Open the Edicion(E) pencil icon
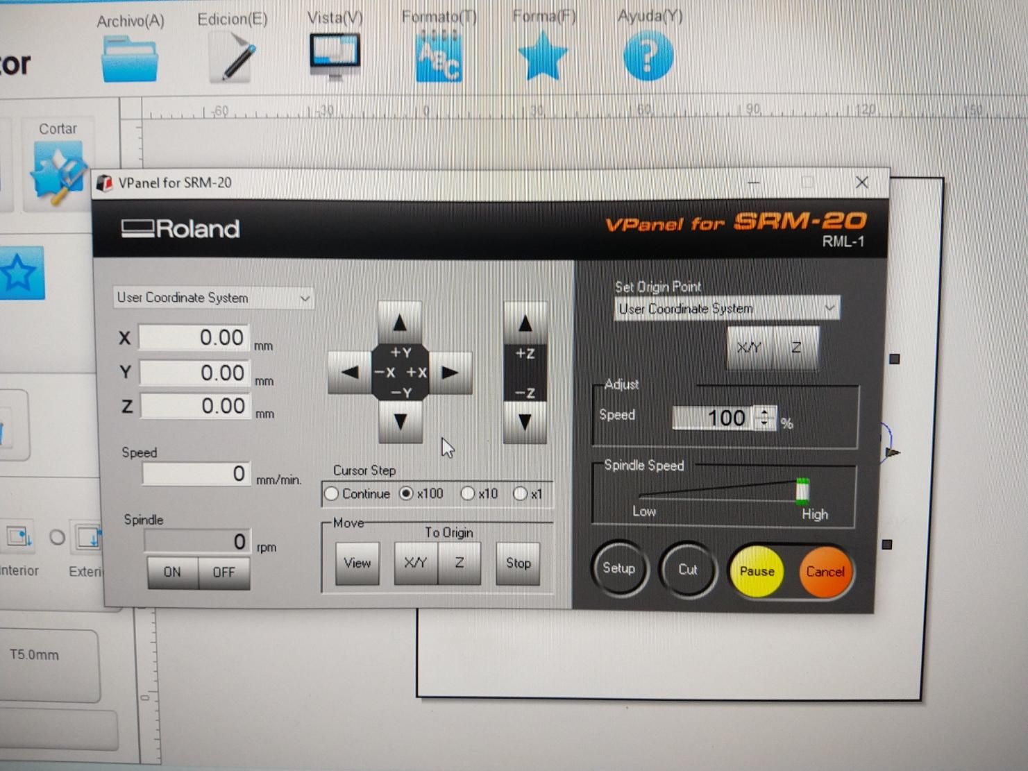Image resolution: width=1028 pixels, height=771 pixels. [x=233, y=58]
